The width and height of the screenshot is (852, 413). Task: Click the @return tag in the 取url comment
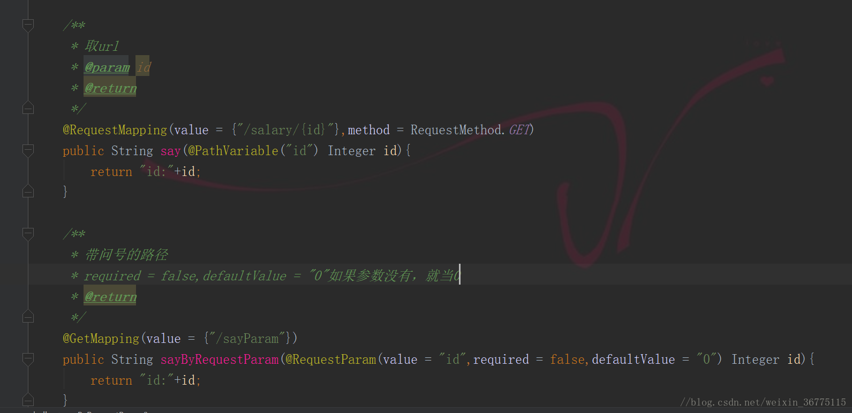tap(110, 88)
